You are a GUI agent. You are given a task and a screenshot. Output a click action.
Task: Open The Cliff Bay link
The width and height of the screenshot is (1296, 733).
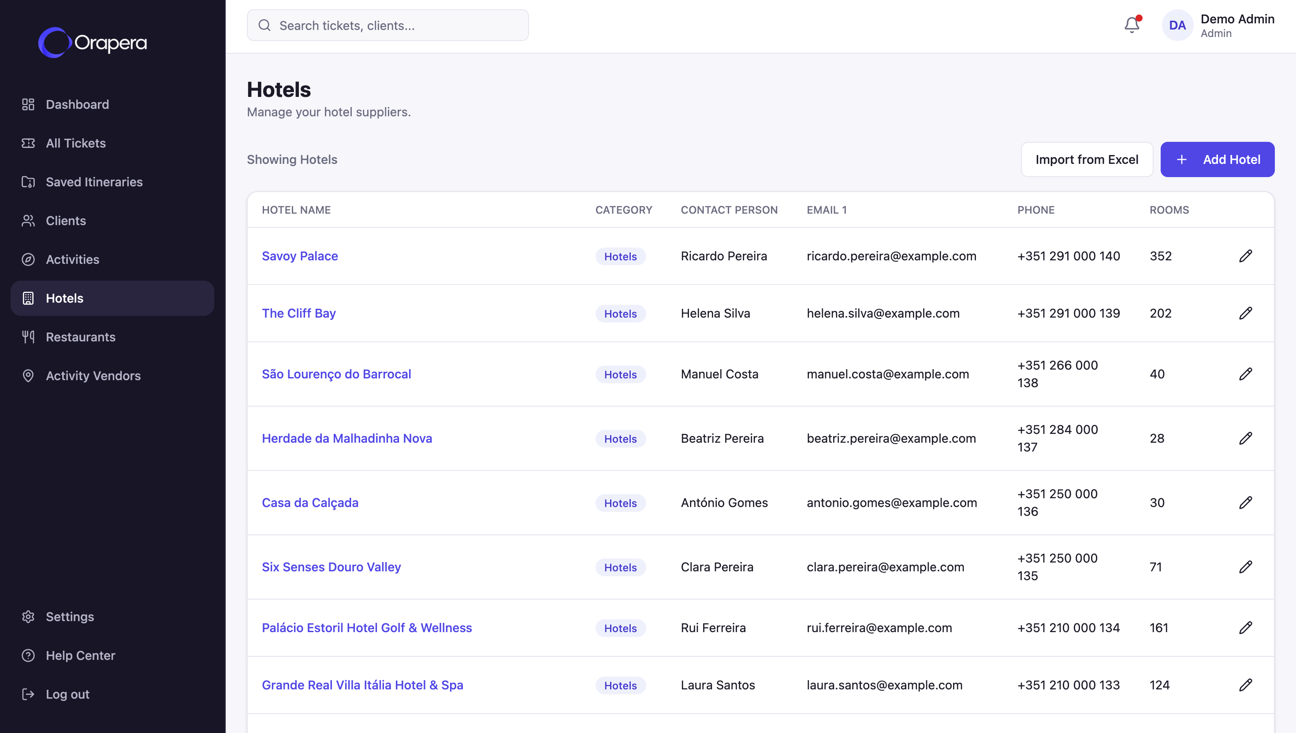click(299, 313)
